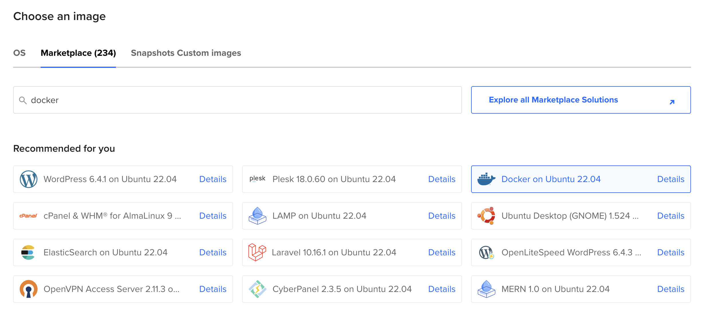Open the Snapshots tab
The width and height of the screenshot is (703, 312).
click(x=153, y=53)
